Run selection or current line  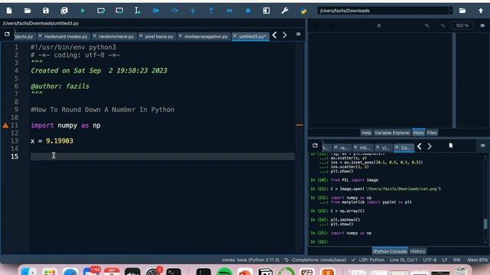click(138, 11)
